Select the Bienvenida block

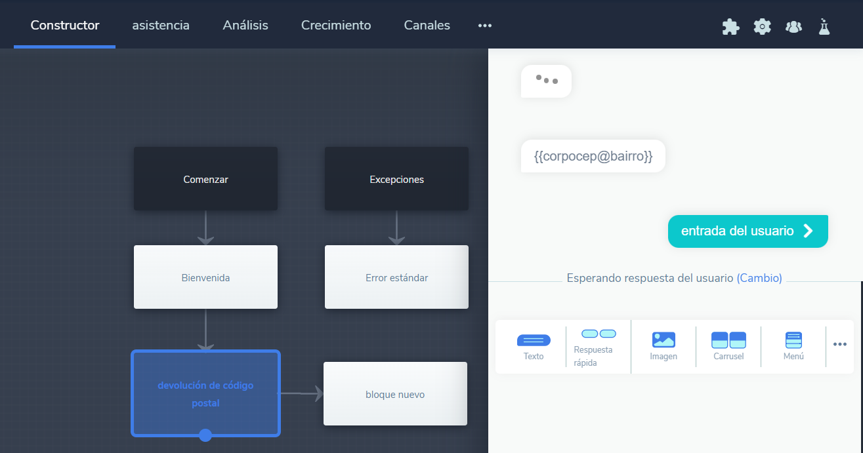point(205,277)
